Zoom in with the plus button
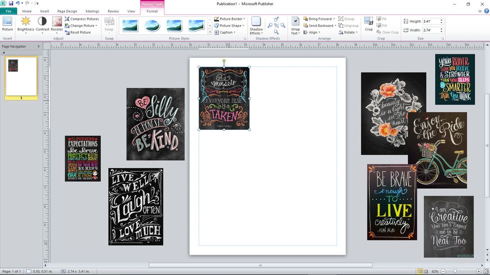The height and width of the screenshot is (275, 490). (x=478, y=272)
